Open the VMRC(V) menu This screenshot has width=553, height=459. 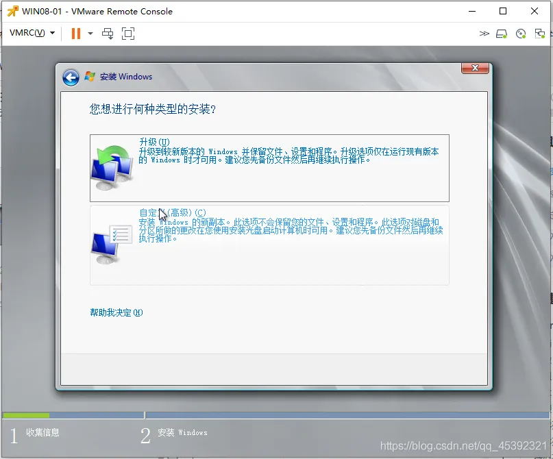pos(32,33)
